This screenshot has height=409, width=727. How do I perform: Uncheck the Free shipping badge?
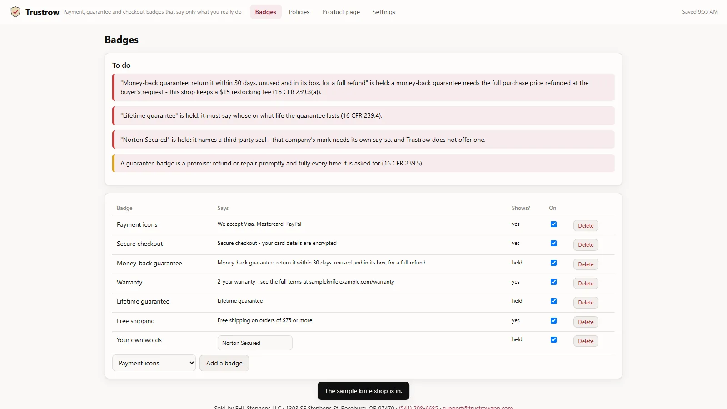click(x=553, y=320)
